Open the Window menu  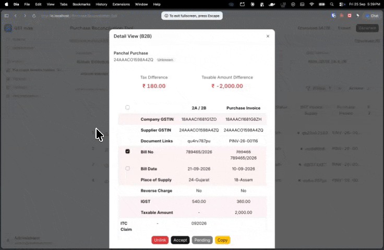click(141, 4)
